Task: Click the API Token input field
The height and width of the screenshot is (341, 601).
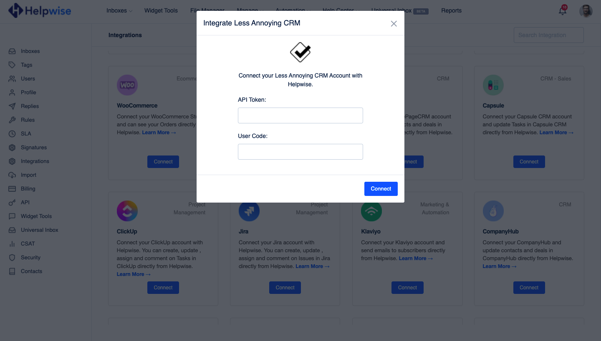Action: [300, 115]
